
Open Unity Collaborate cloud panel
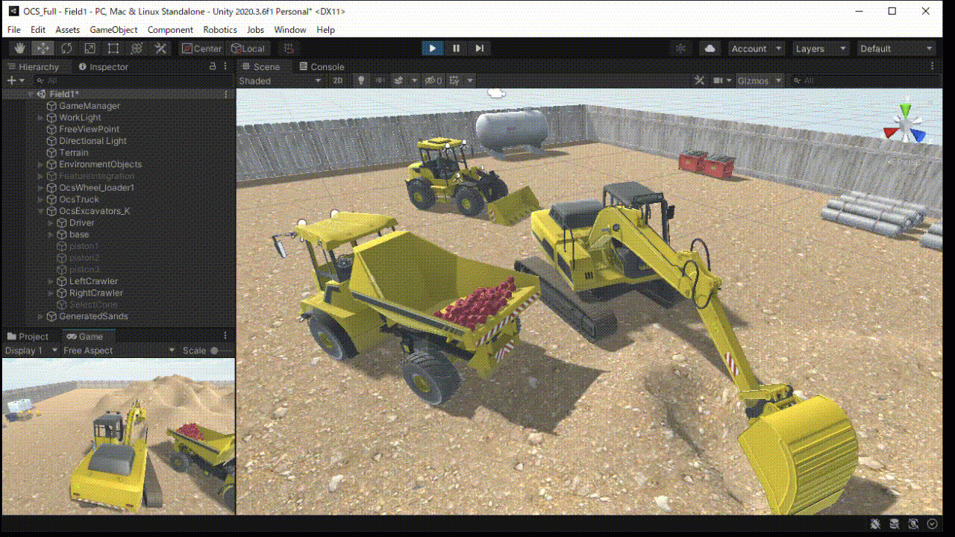click(x=709, y=48)
